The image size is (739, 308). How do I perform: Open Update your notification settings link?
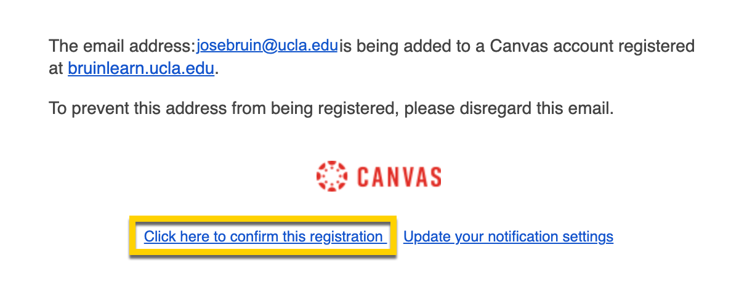(508, 237)
